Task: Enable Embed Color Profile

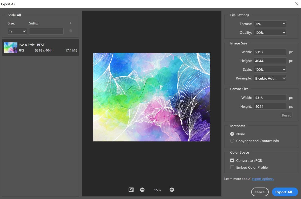Action: coord(232,167)
